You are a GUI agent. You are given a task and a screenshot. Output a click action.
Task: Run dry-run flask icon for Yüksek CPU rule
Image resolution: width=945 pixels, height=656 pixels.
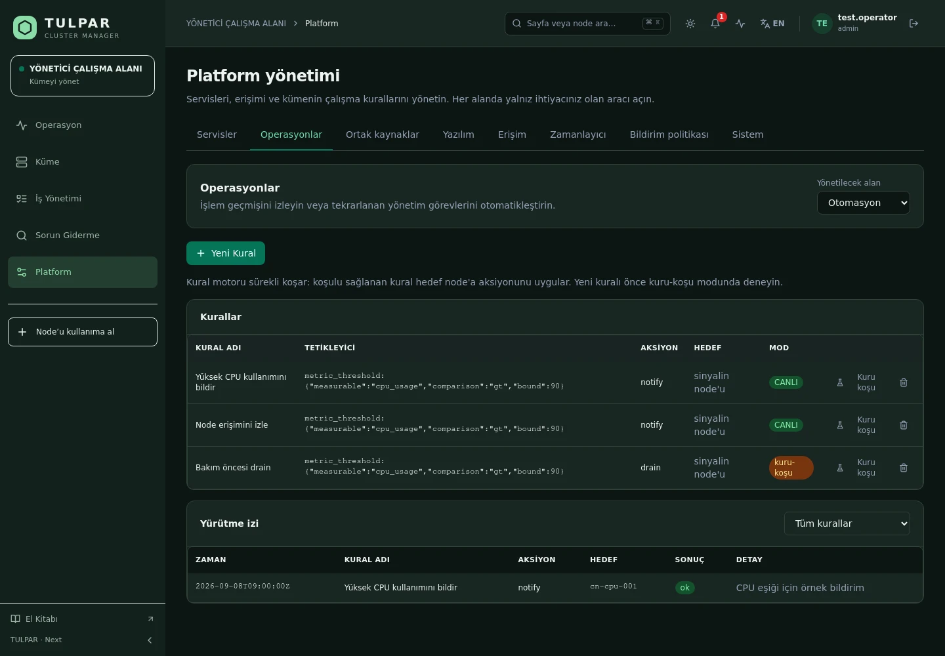point(840,382)
